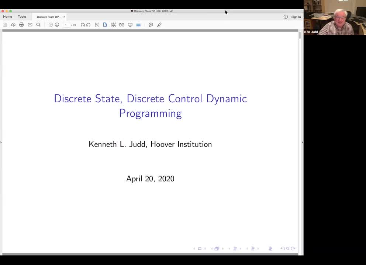This screenshot has width=366, height=265.
Task: Expand the right tools pane arrow
Action: click(303, 142)
